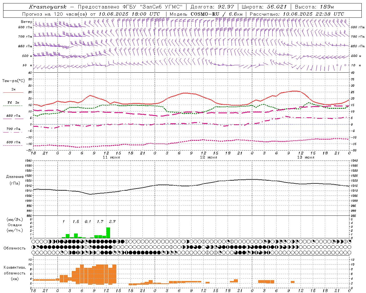Click the forecast start 10.06.2025 18:00 UTC
Image resolution: width=366 pixels, height=293 pixels.
click(x=129, y=14)
